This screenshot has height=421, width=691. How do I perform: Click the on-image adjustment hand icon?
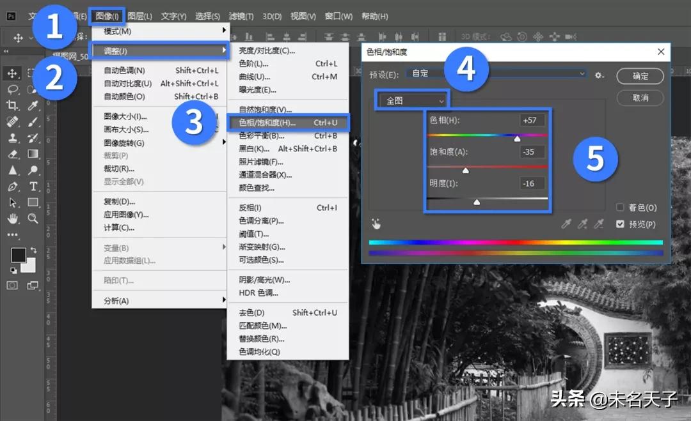tap(376, 224)
